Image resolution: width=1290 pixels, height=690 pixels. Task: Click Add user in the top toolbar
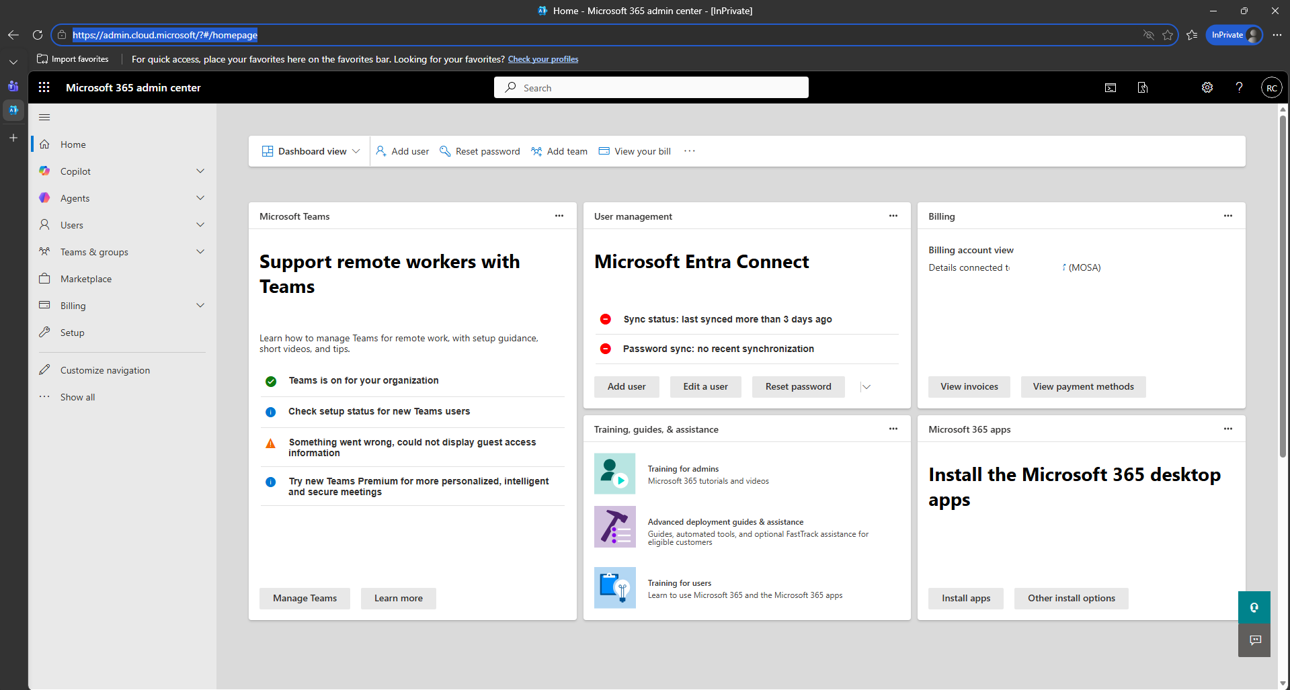[x=402, y=151]
